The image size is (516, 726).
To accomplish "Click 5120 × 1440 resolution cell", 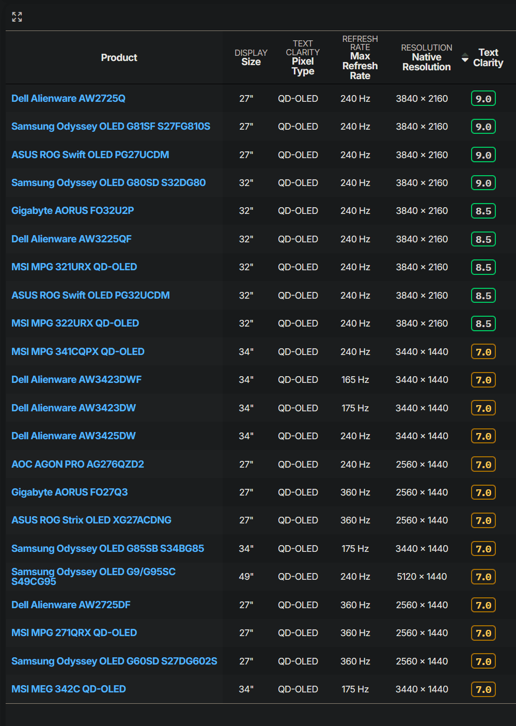I will pyautogui.click(x=422, y=577).
